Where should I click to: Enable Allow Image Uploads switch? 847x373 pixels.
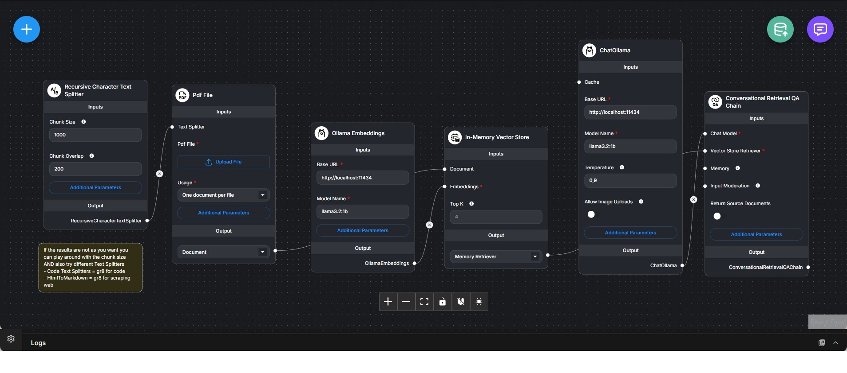[x=593, y=214]
